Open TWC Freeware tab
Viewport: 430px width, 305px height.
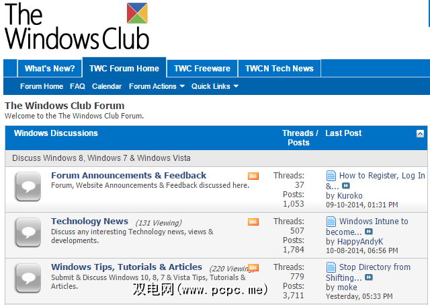coord(202,68)
